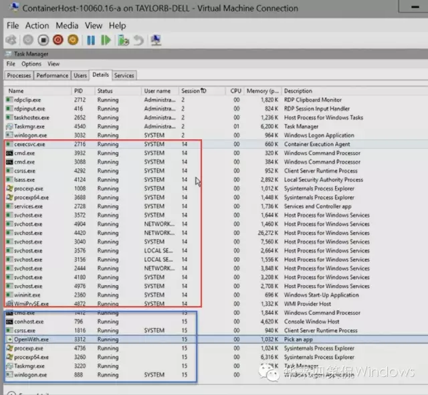Image resolution: width=428 pixels, height=395 pixels.
Task: Open Task Manager's File menu
Action: coord(11,64)
